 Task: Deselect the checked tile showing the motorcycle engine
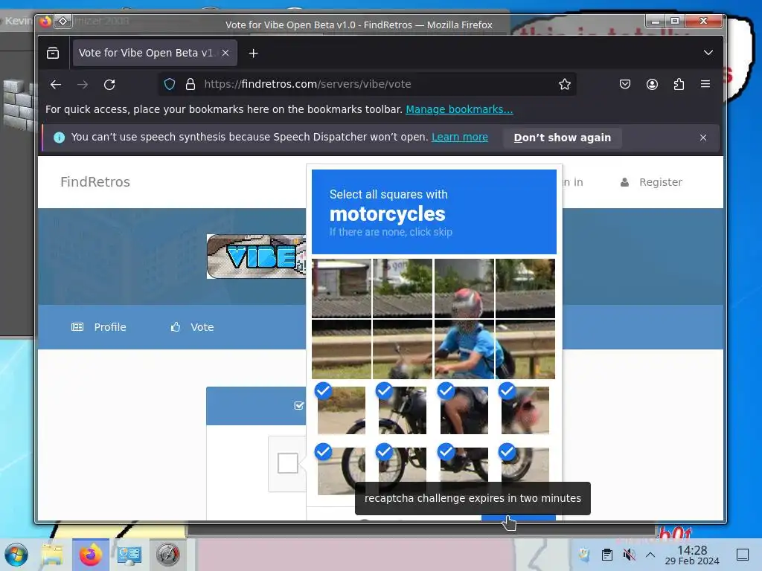403,410
